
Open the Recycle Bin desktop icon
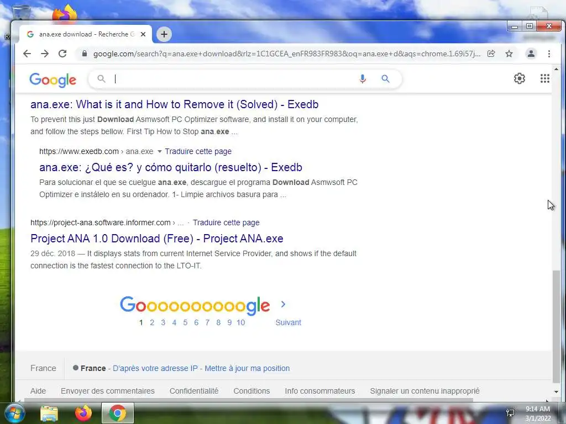(21, 12)
